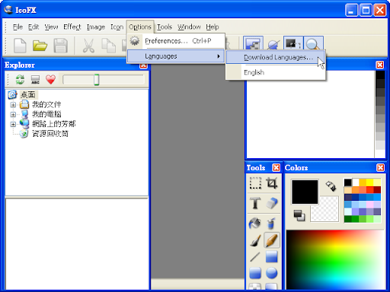Open the Window menu

click(189, 27)
